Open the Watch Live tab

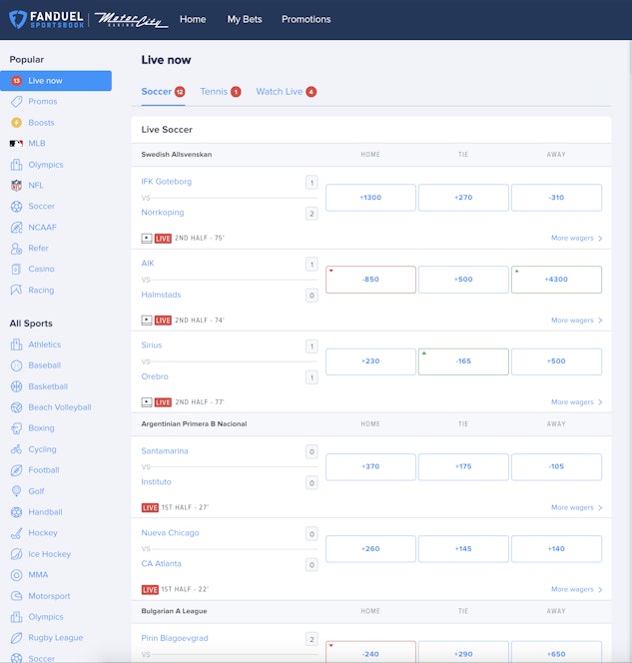(x=285, y=92)
